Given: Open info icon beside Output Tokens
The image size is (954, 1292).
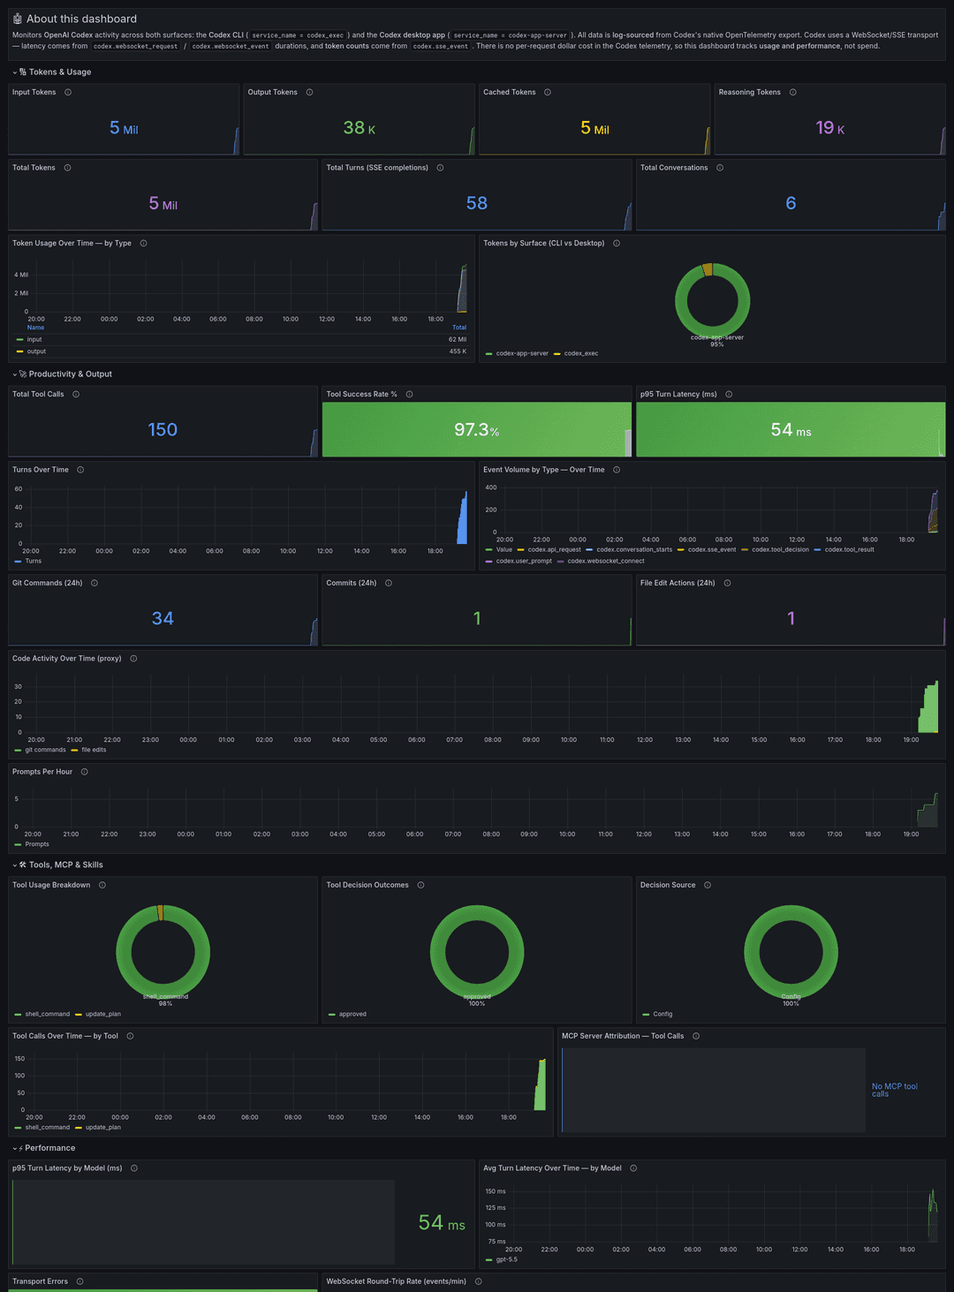Looking at the screenshot, I should tap(309, 92).
